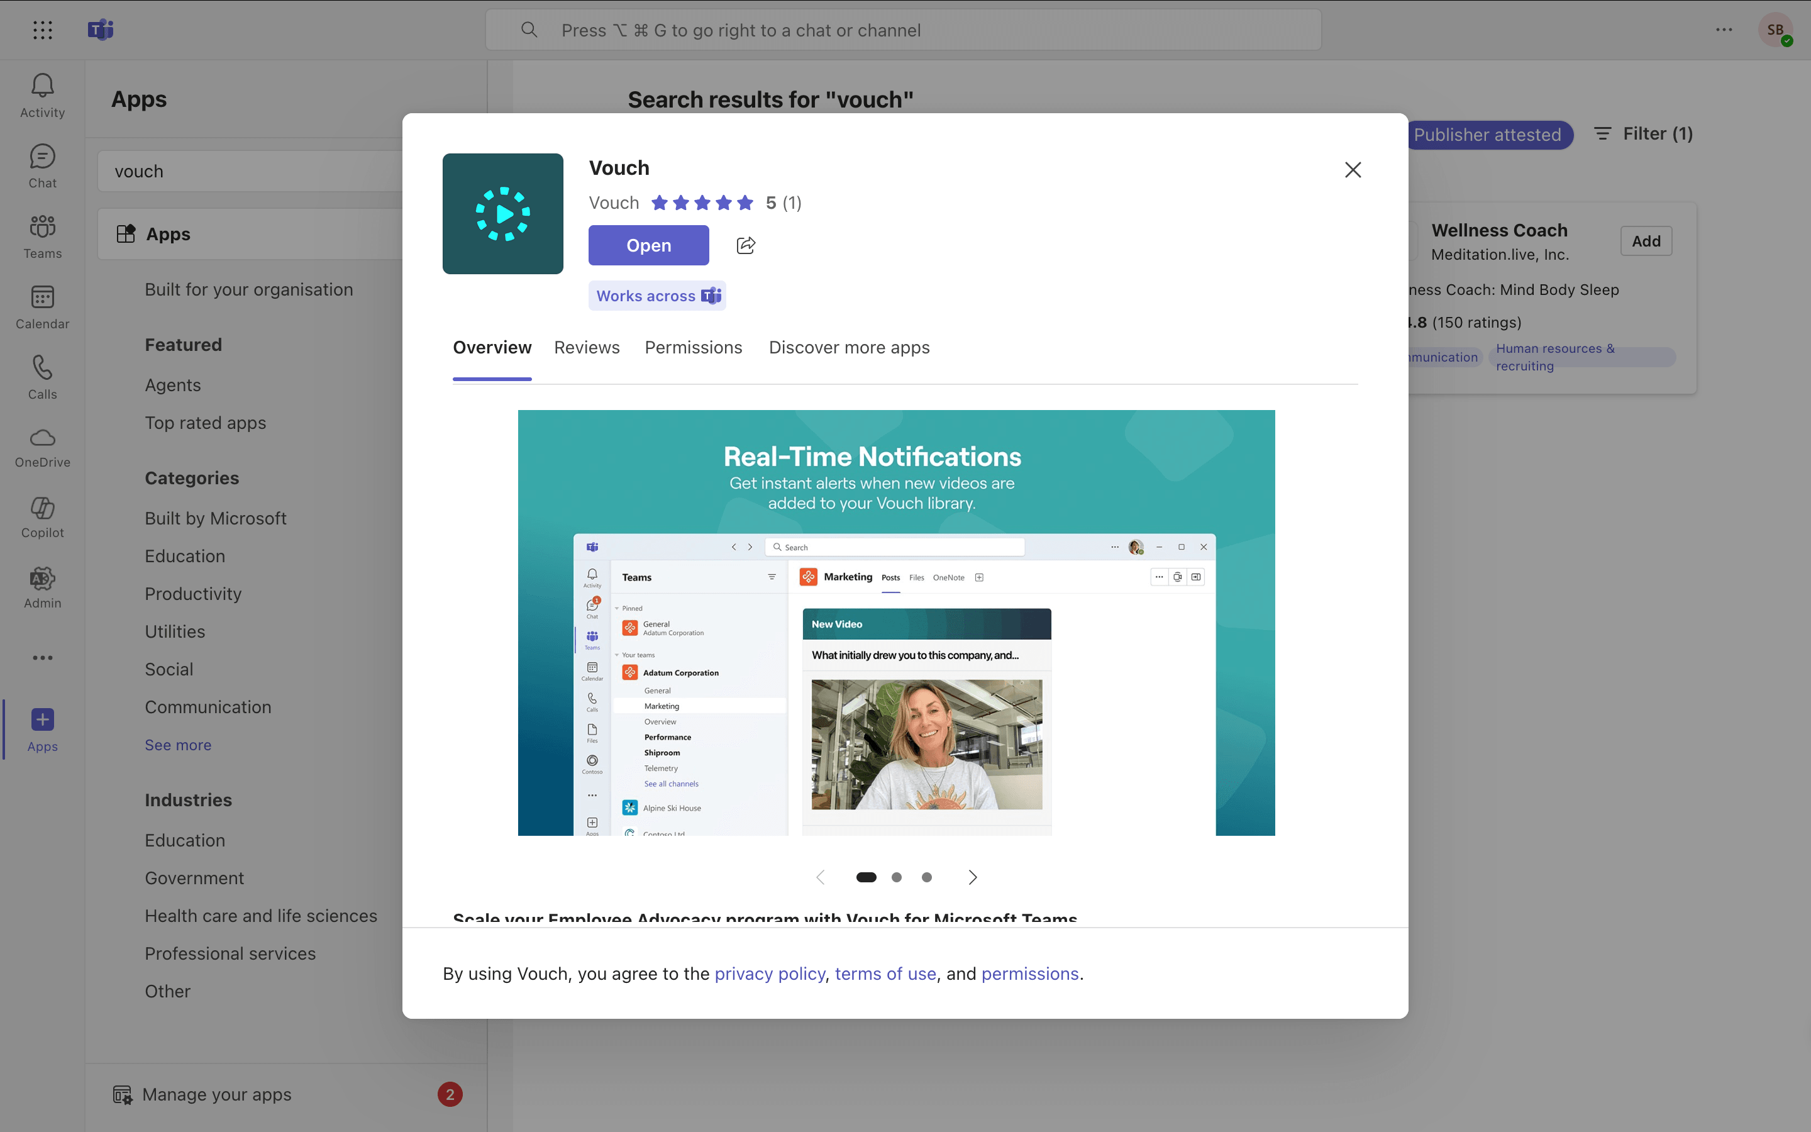Launch Copilot from the sidebar
The width and height of the screenshot is (1811, 1132).
[43, 518]
